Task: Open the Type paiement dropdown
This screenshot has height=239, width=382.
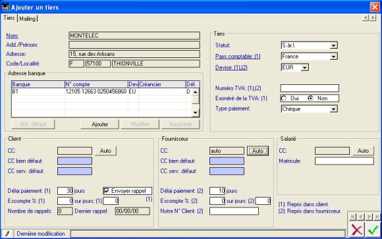Action: coord(333,109)
